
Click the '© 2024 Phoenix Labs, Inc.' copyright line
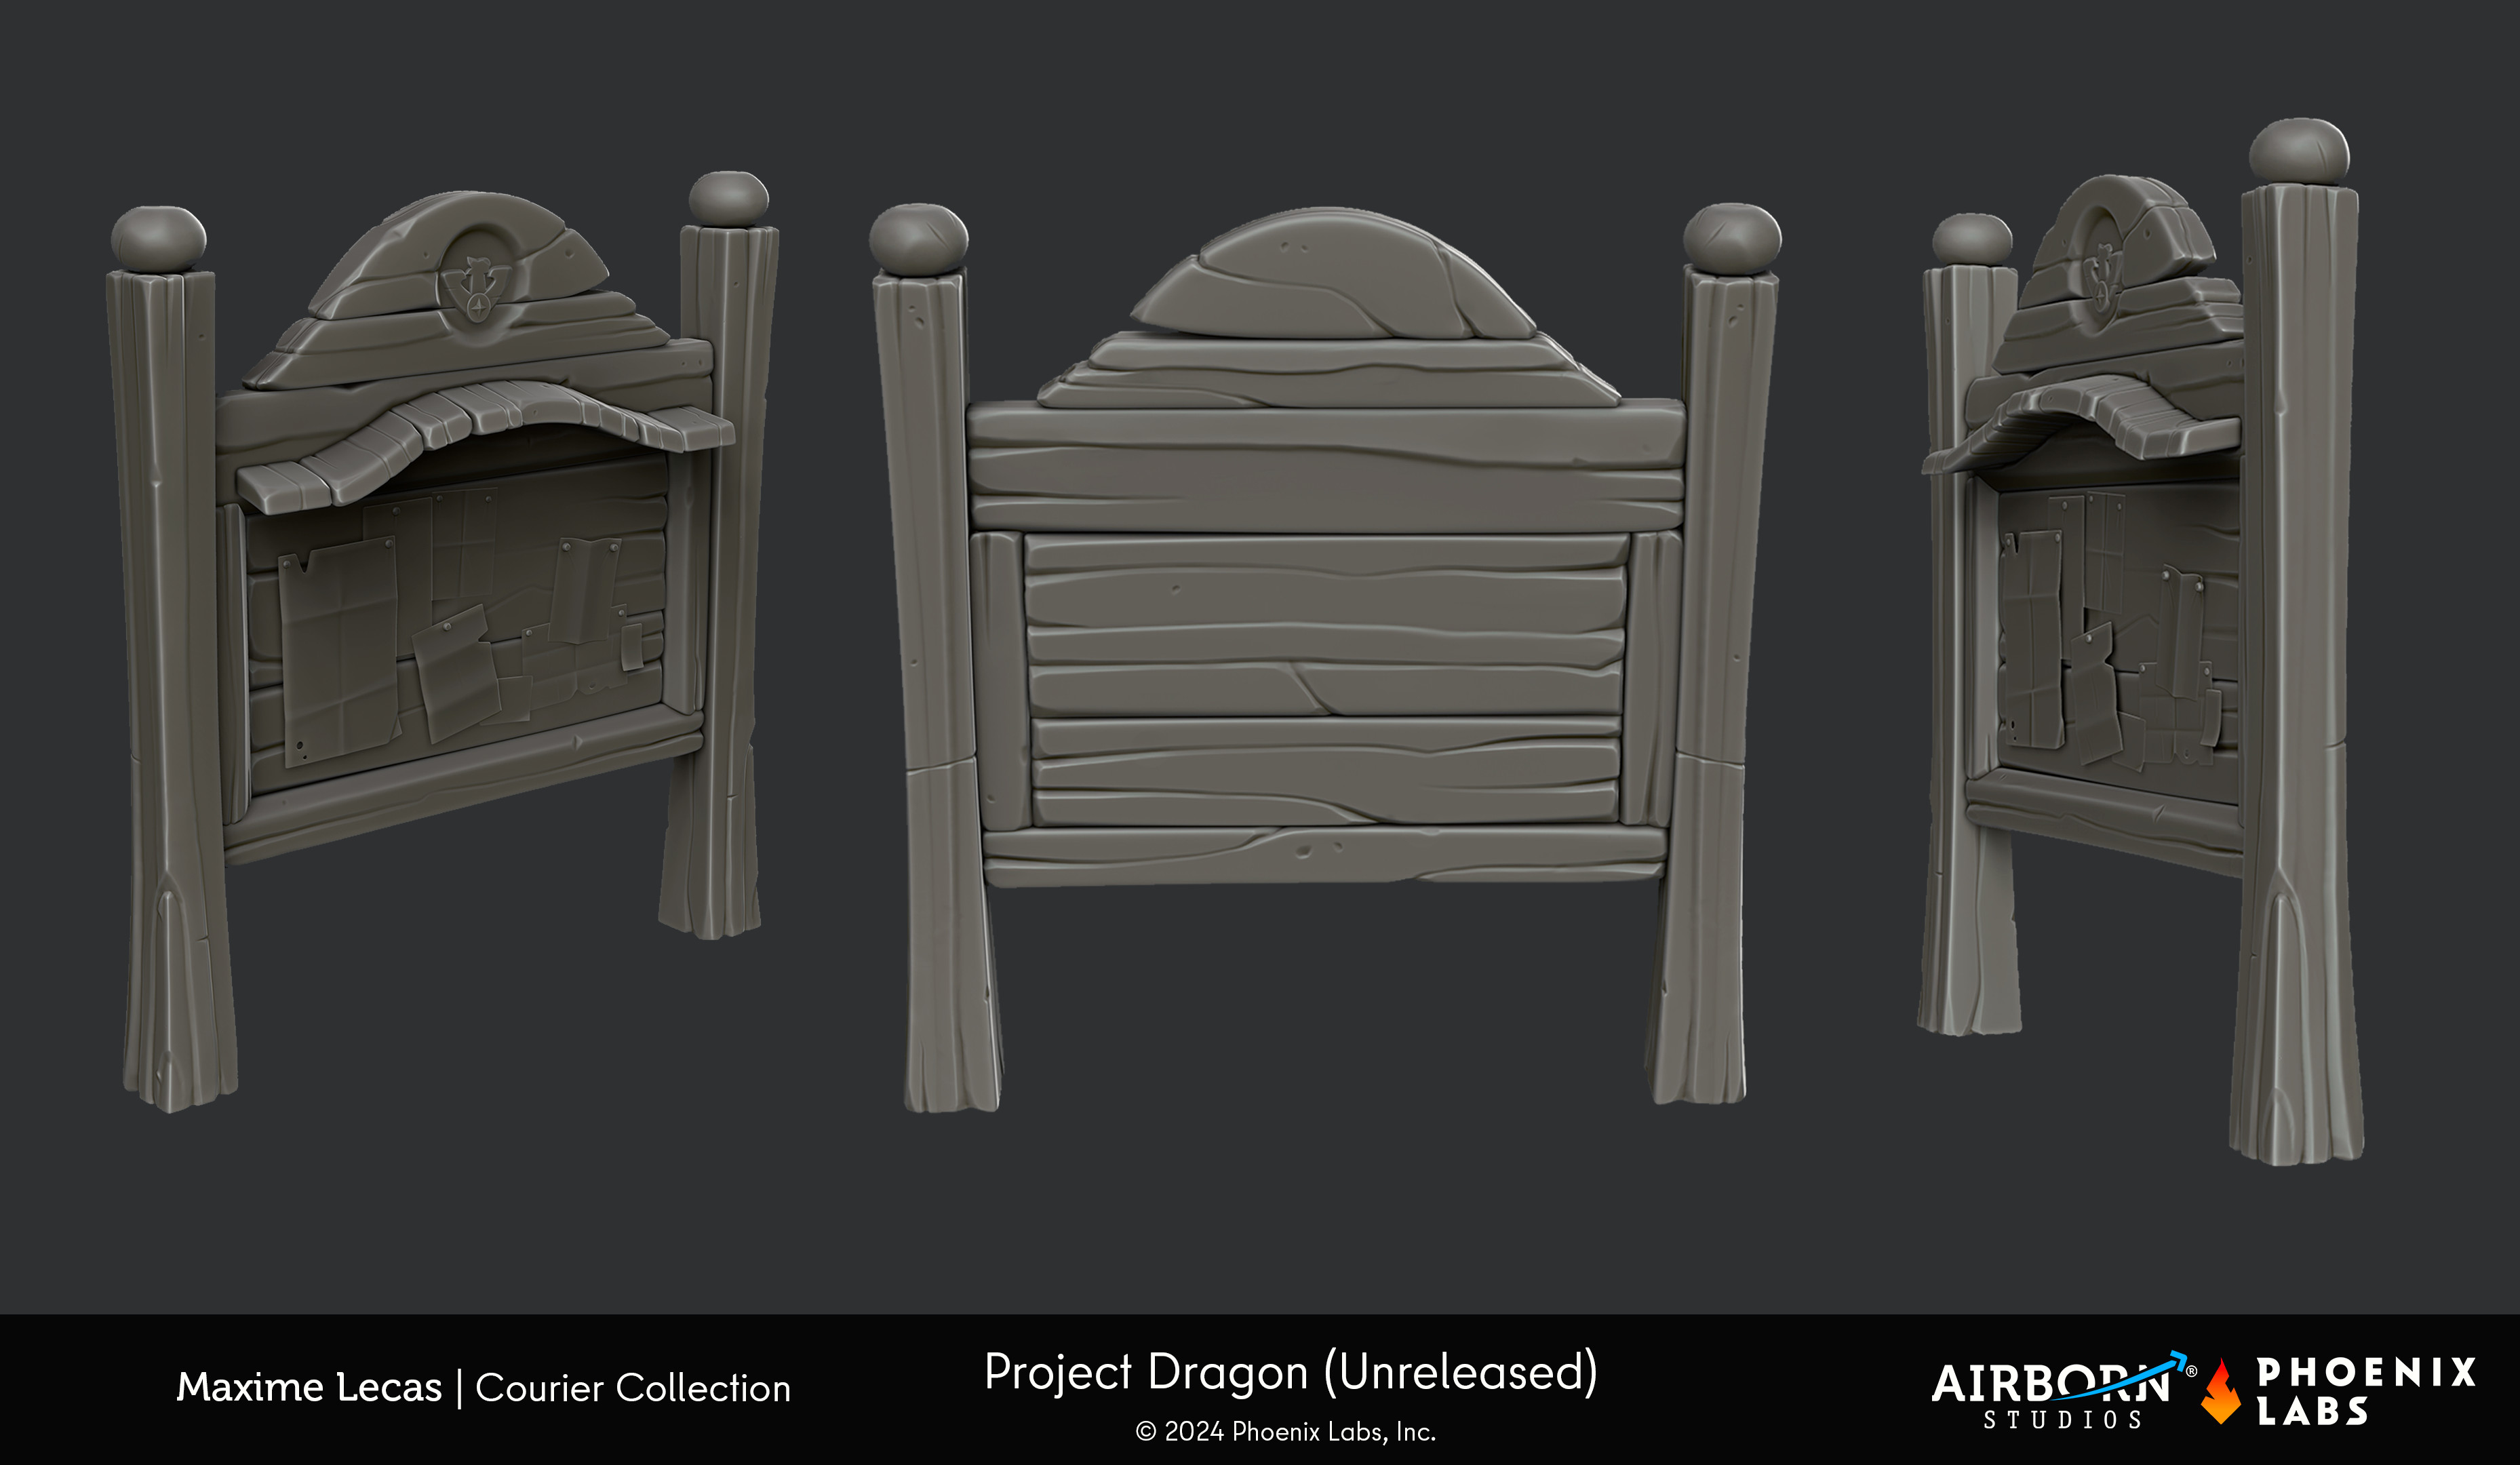(x=1286, y=1432)
